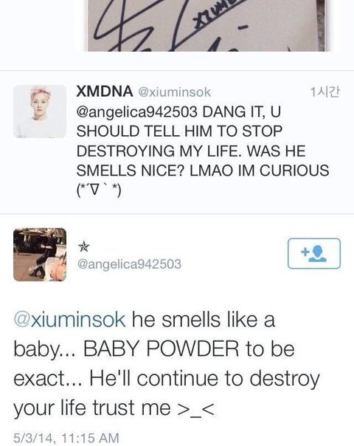Tap the kaomoji face in XMDNA's tweet
This screenshot has height=446, width=354.
click(x=99, y=191)
